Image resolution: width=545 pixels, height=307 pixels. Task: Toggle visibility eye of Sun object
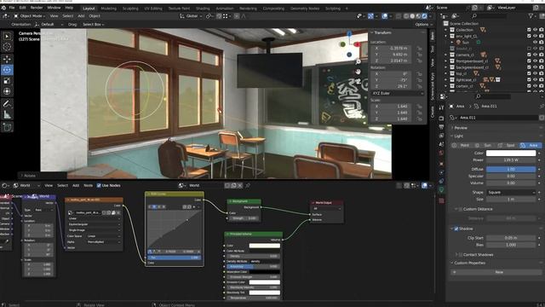(536, 42)
